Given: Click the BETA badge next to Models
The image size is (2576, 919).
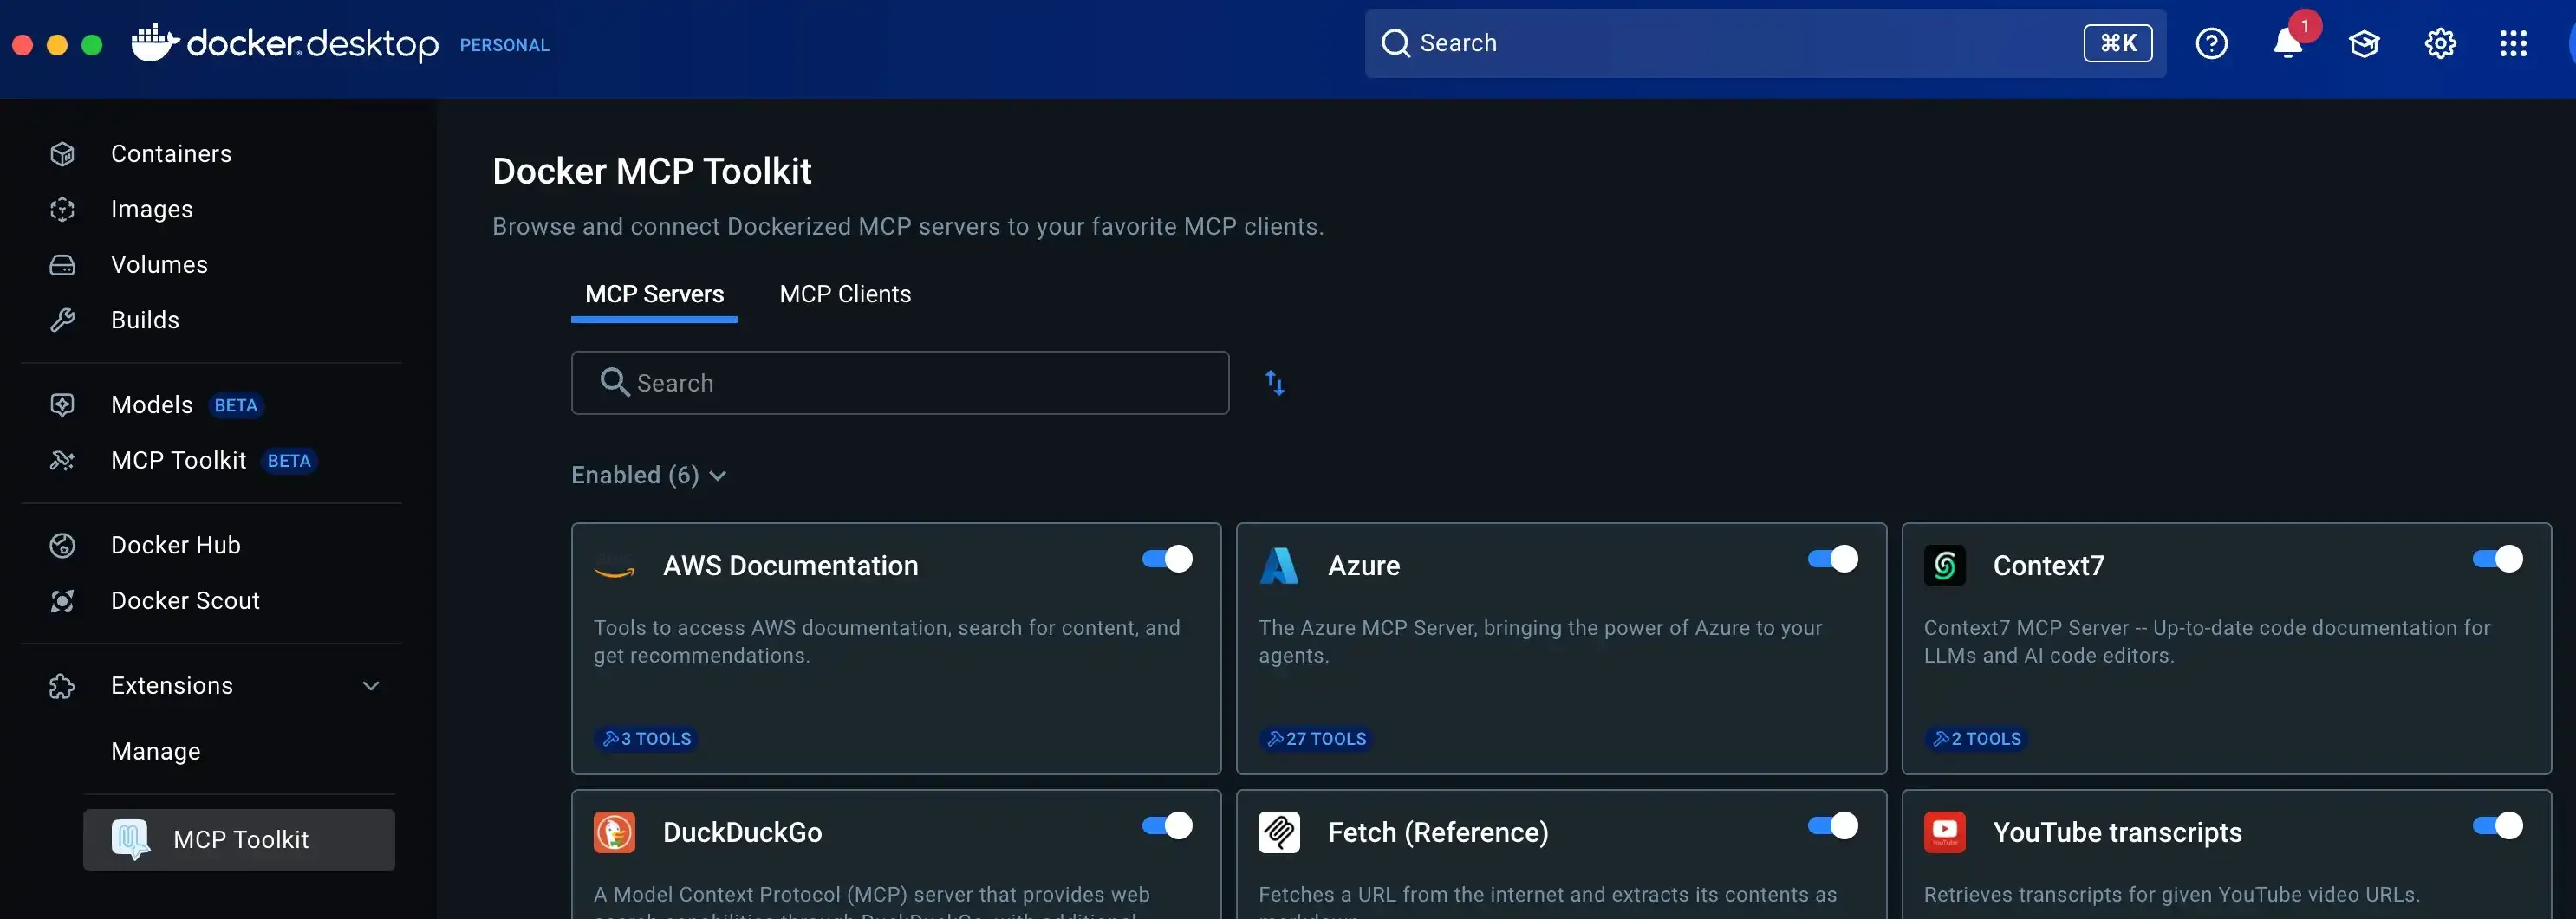Looking at the screenshot, I should pos(236,405).
